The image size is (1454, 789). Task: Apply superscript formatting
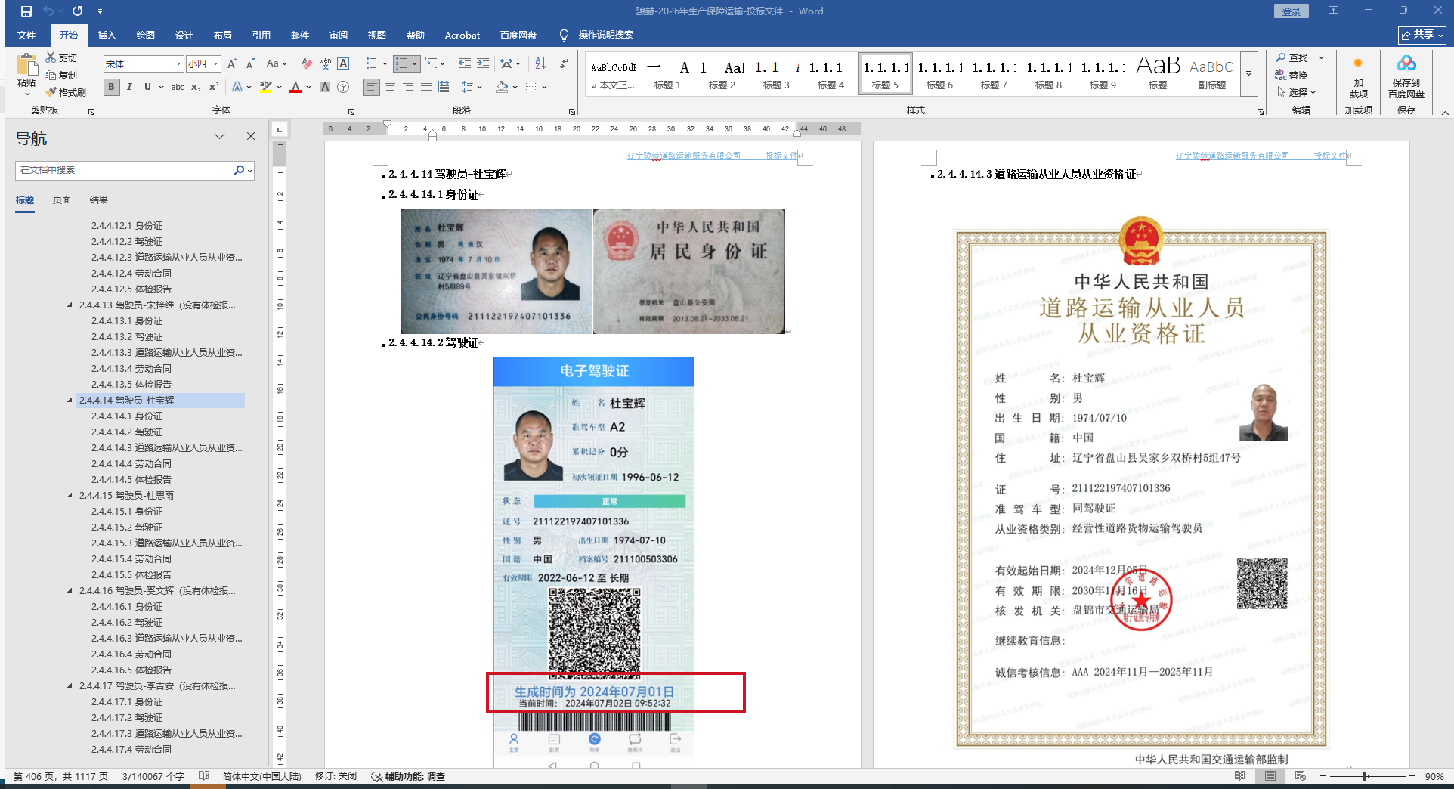coord(214,88)
